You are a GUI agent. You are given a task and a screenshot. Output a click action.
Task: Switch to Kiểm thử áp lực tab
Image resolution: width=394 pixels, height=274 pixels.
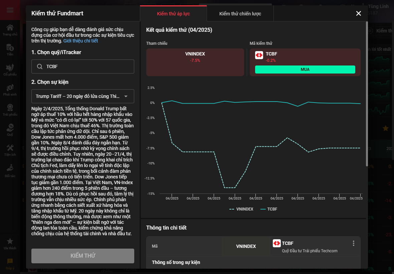(x=173, y=14)
